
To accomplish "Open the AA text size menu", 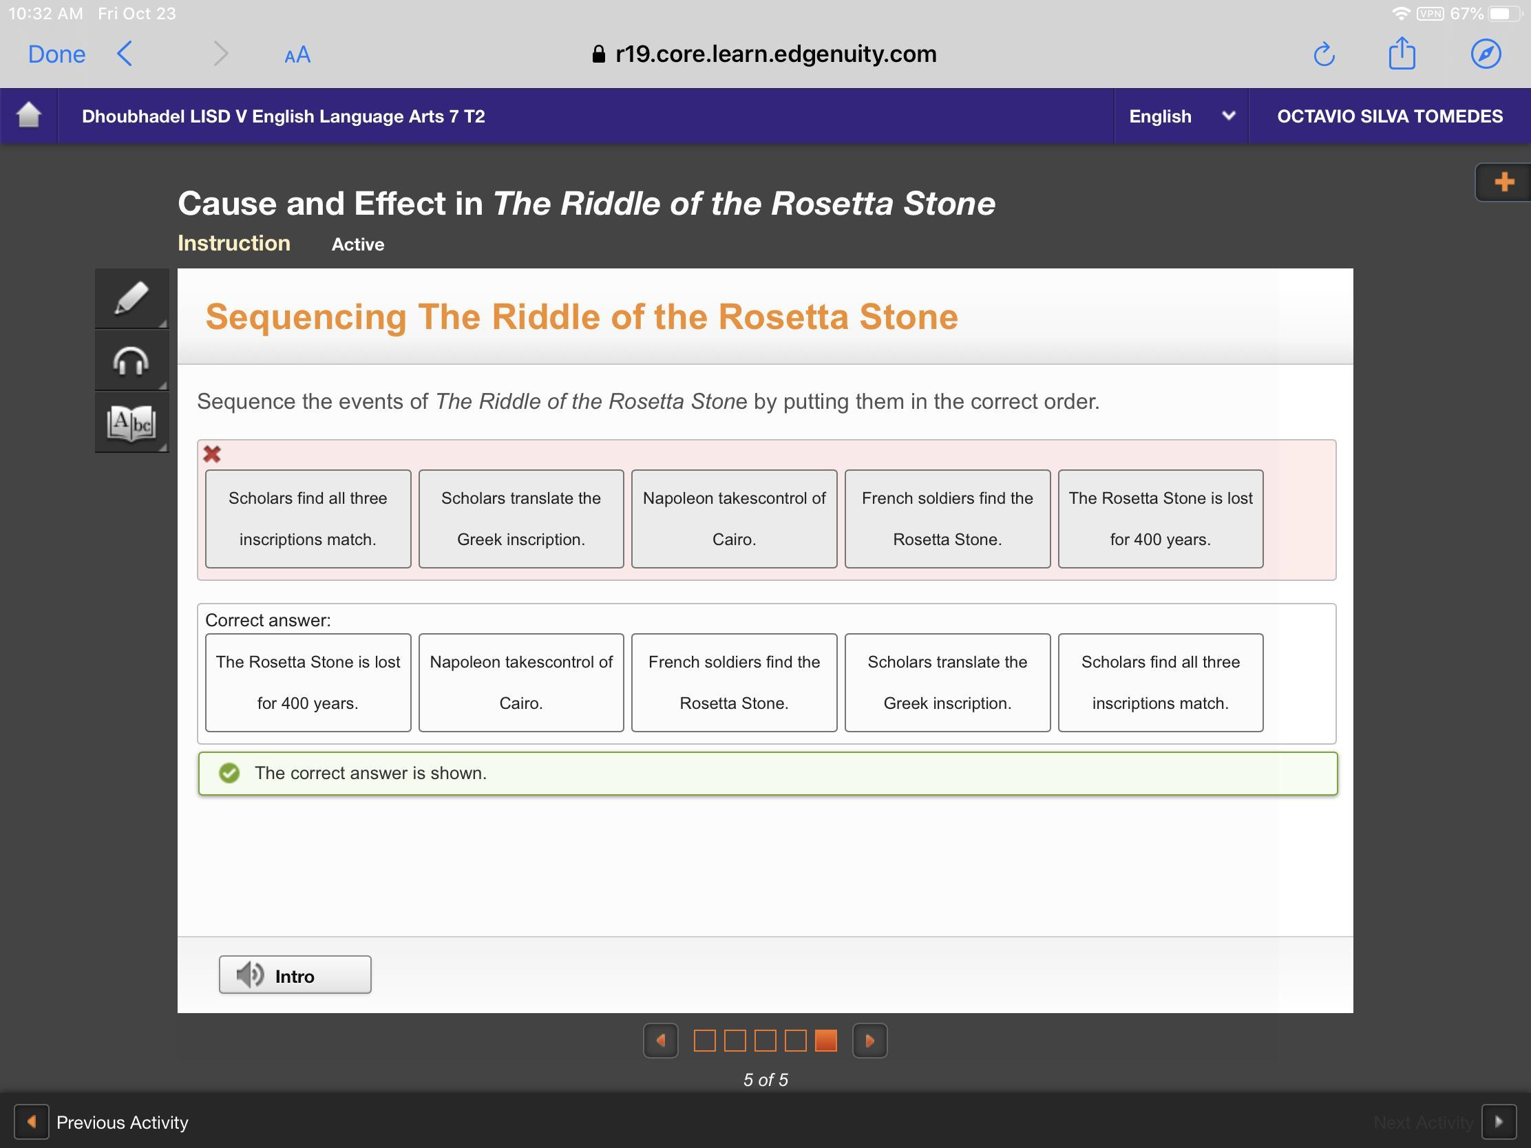I will click(297, 54).
